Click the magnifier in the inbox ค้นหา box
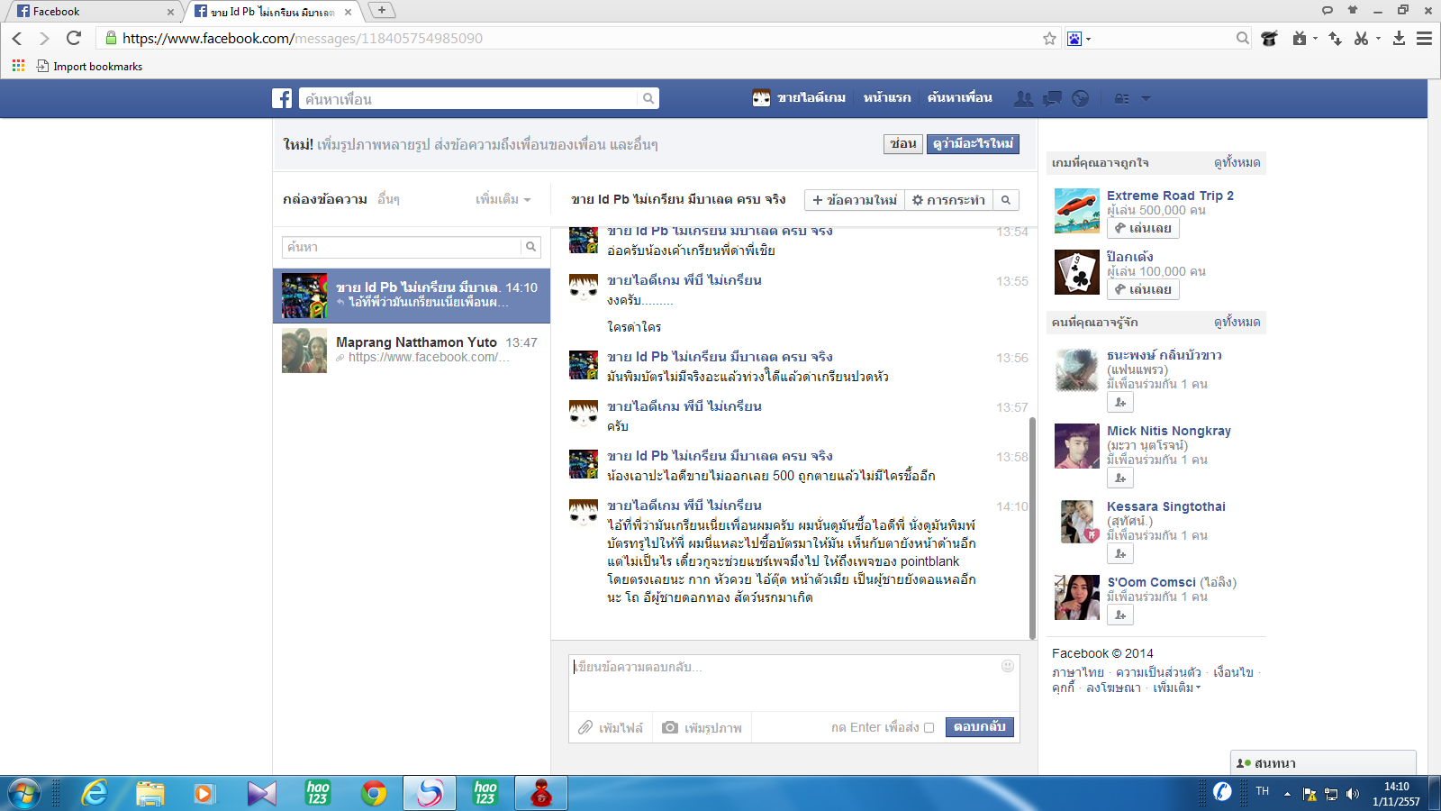The width and height of the screenshot is (1441, 811). [x=531, y=246]
